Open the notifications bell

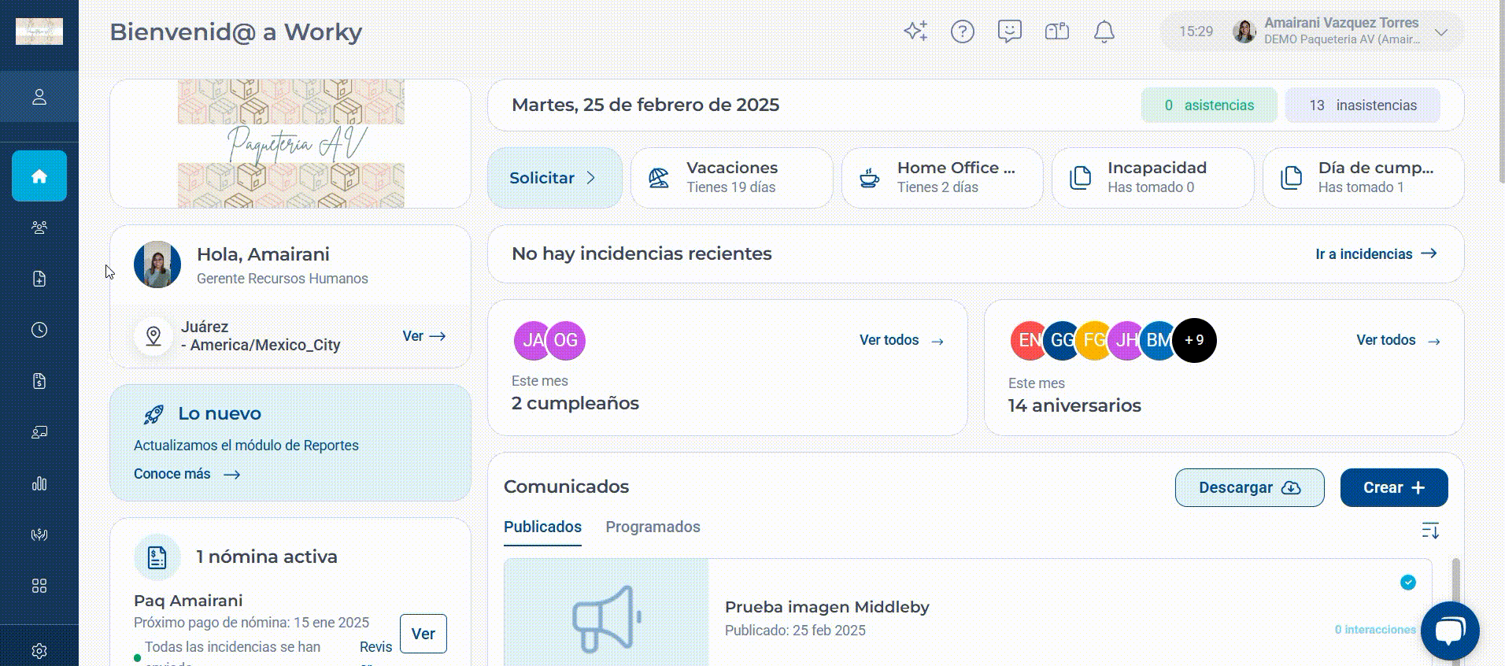(x=1104, y=31)
